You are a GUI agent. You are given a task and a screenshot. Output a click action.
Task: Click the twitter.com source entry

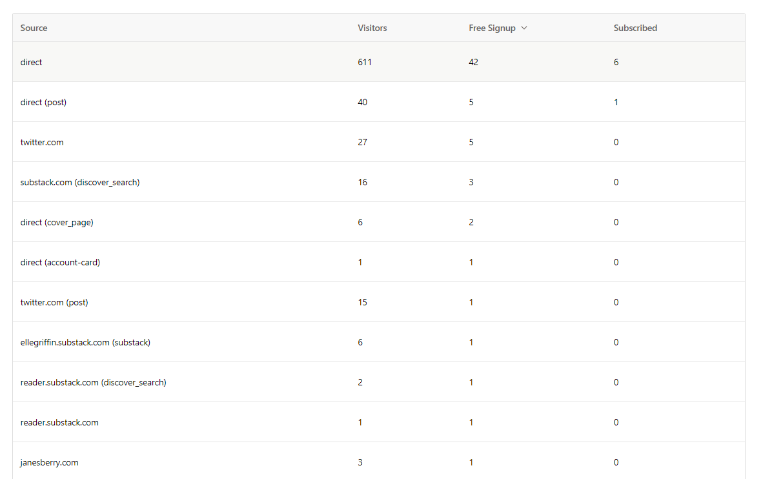click(x=42, y=143)
